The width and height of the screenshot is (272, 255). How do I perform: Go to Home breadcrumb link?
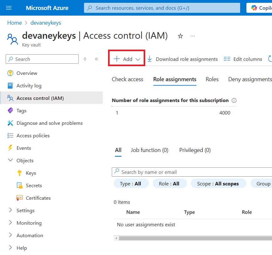(15, 23)
